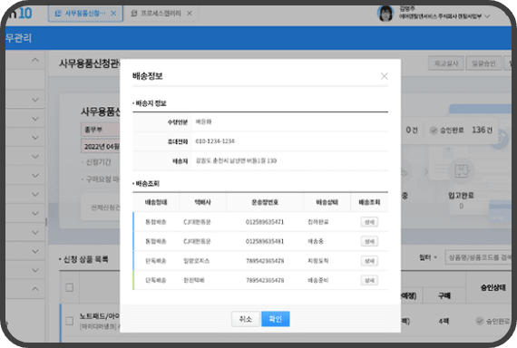The width and height of the screenshot is (517, 348).
Task: Expand the user account dropdown chevron
Action: pyautogui.click(x=487, y=16)
